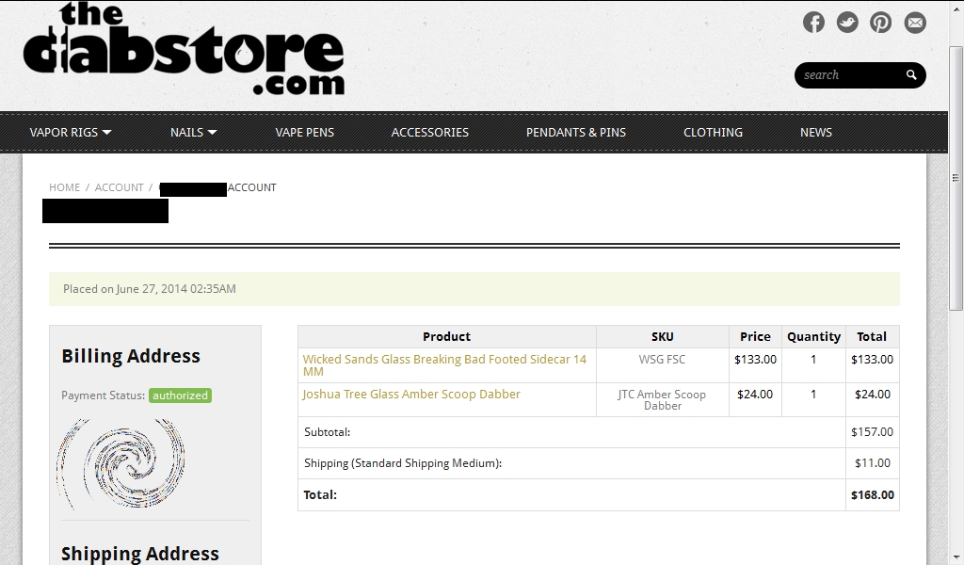This screenshot has height=565, width=964.
Task: Click the Total column header
Action: point(872,337)
